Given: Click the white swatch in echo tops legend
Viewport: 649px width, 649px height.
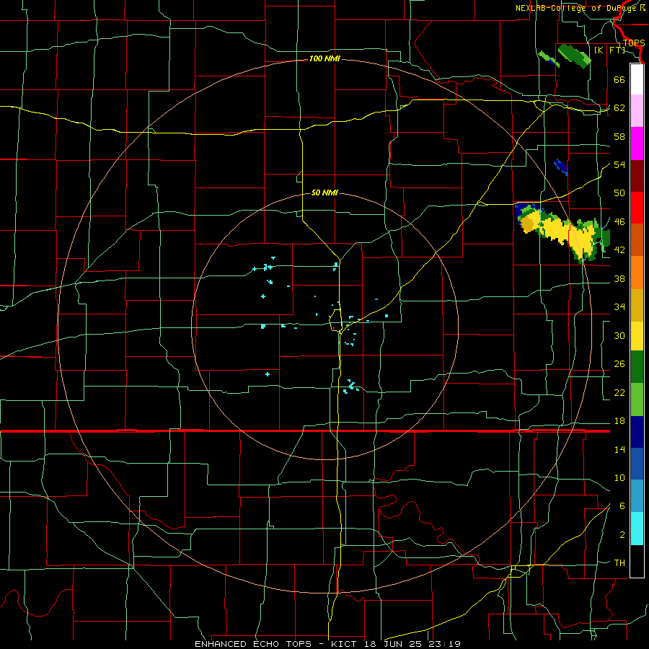Looking at the screenshot, I should pos(637,79).
